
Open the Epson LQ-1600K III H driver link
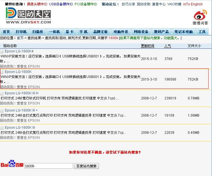pos(21,93)
